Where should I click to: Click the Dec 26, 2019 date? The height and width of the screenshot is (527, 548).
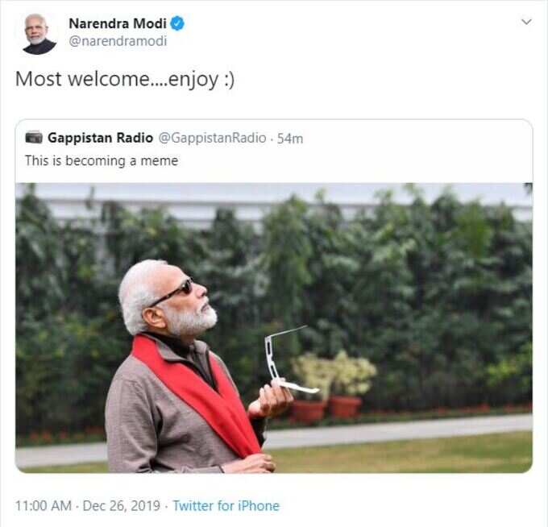(121, 506)
